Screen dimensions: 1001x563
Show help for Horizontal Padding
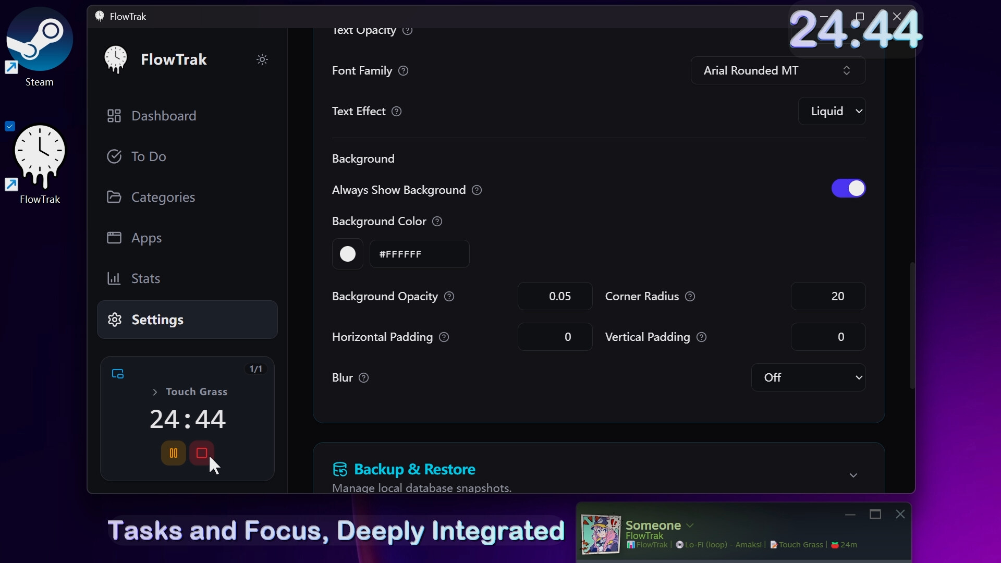pyautogui.click(x=444, y=337)
